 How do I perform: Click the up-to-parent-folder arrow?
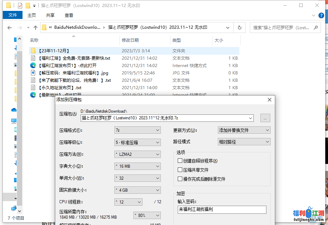tap(35, 27)
